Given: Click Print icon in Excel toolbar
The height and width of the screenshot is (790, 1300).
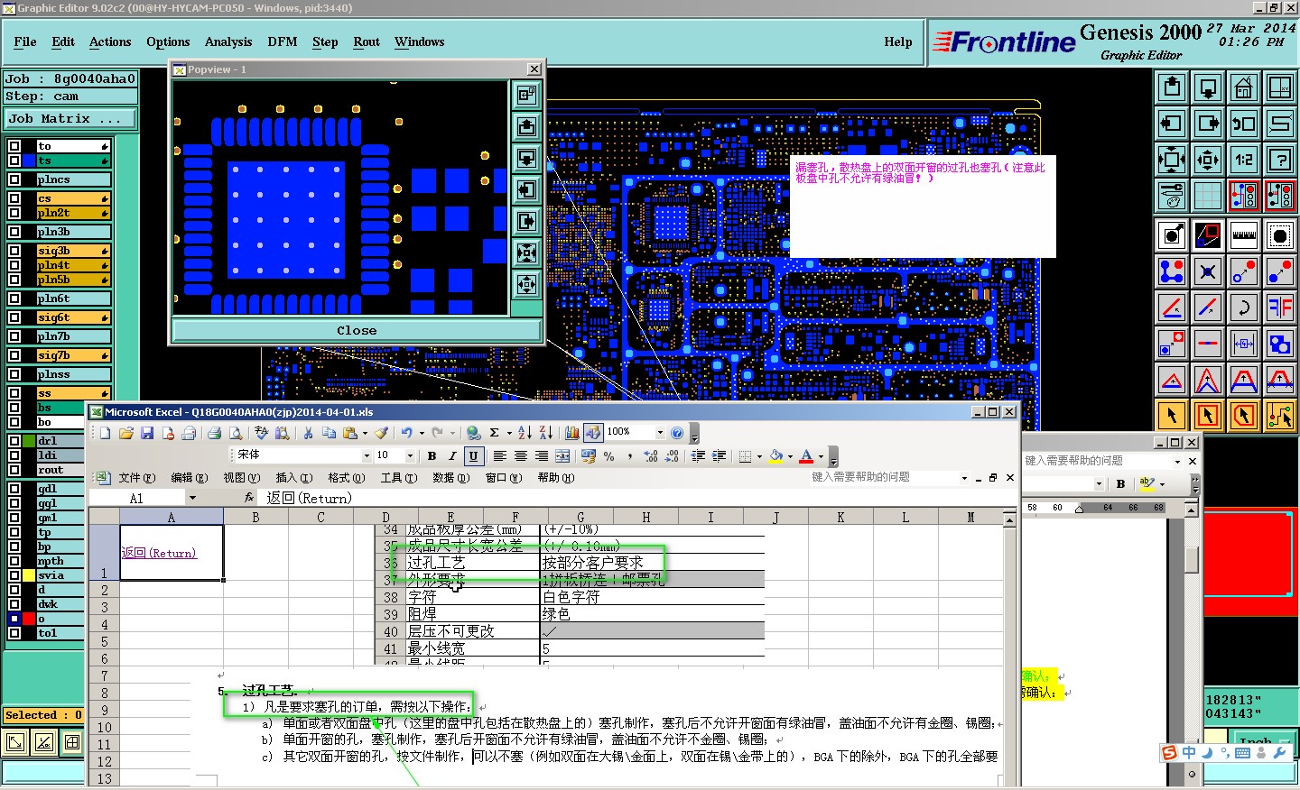Looking at the screenshot, I should pos(215,433).
